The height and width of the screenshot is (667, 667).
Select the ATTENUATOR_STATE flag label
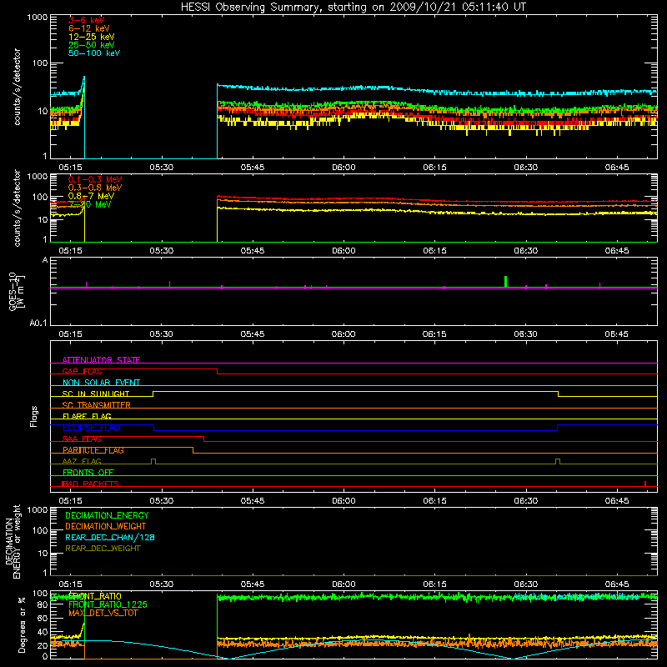pos(101,360)
